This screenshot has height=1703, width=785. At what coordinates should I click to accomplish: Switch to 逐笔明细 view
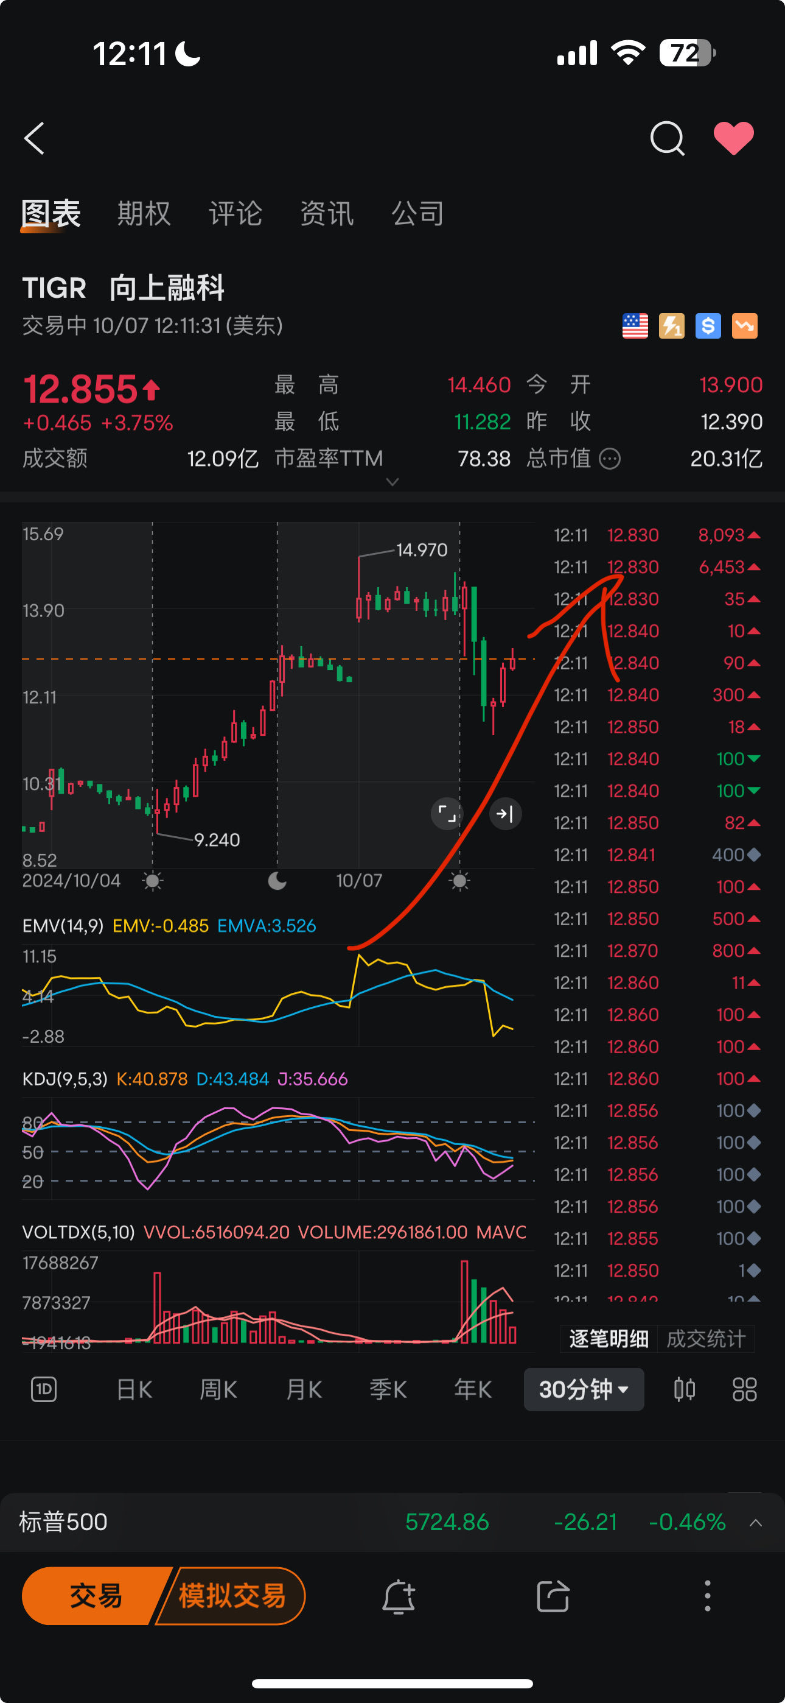click(609, 1339)
